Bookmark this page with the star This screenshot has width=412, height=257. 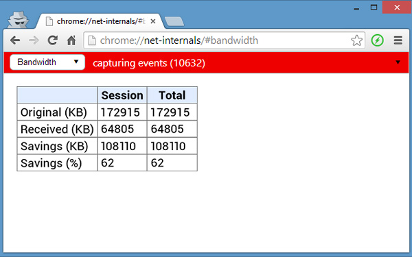(x=356, y=40)
